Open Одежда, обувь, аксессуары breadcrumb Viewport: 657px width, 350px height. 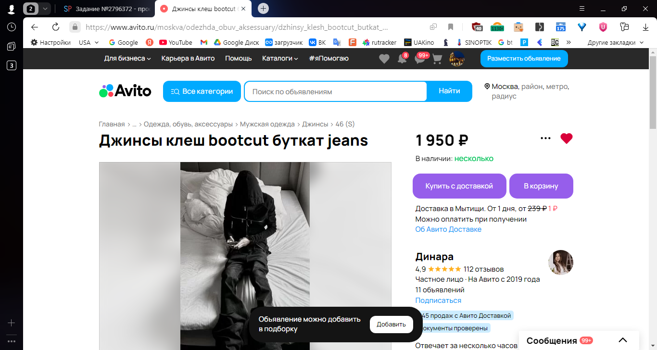tap(188, 124)
